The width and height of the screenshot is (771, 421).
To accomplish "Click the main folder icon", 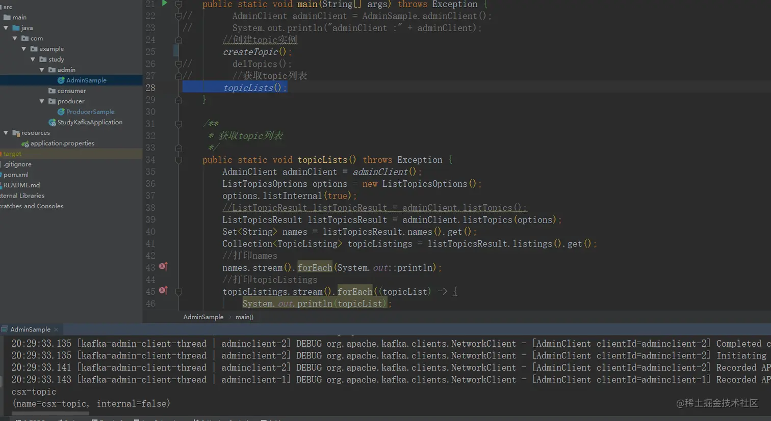I will (7, 17).
